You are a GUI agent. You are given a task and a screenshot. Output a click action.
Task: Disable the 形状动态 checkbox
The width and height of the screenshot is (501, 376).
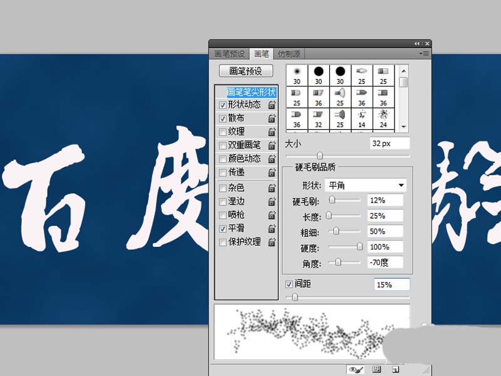pos(223,105)
